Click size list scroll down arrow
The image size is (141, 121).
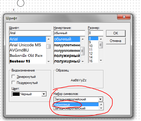pyautogui.click(x=101, y=60)
